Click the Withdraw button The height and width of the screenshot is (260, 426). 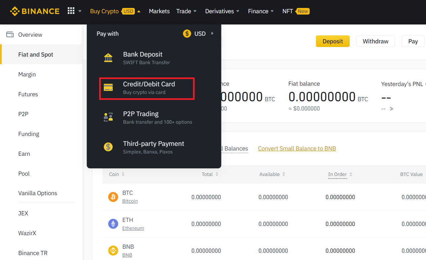click(375, 41)
